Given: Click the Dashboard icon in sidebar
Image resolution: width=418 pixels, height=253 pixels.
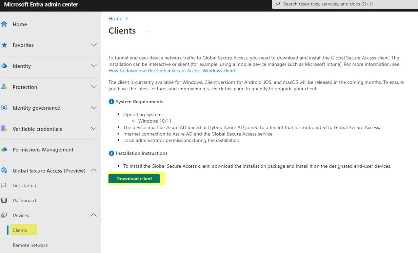Looking at the screenshot, I should click(4, 200).
